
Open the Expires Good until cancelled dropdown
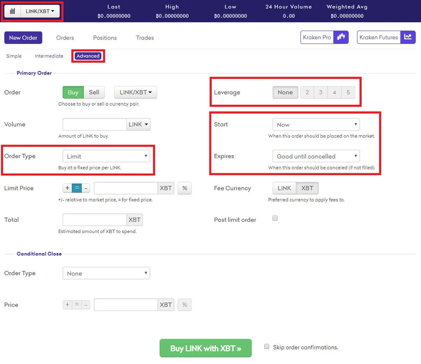(316, 156)
